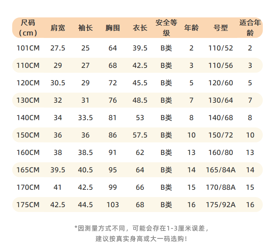Click the 160/80 size type cell
Image resolution: width=275 pixels, height=242 pixels.
[x=221, y=153]
